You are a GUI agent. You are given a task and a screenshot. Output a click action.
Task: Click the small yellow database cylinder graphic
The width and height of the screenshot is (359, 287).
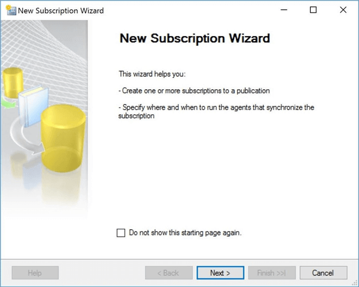[x=13, y=83]
